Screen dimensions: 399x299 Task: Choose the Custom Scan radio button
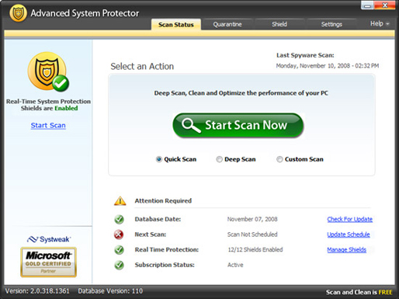(x=279, y=159)
